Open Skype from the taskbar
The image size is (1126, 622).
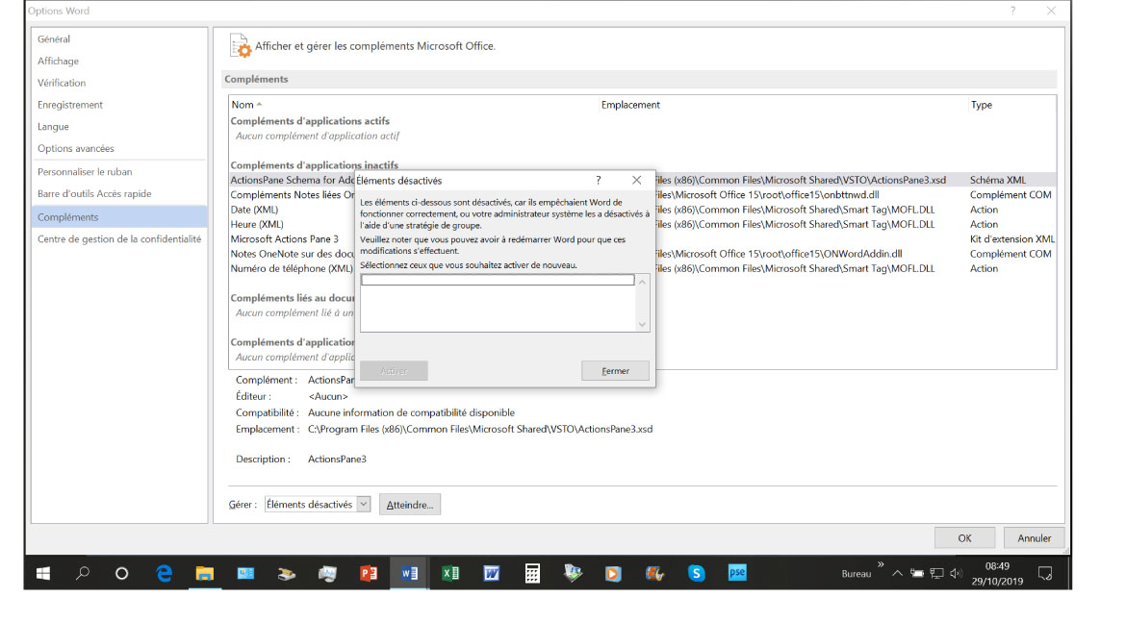696,573
